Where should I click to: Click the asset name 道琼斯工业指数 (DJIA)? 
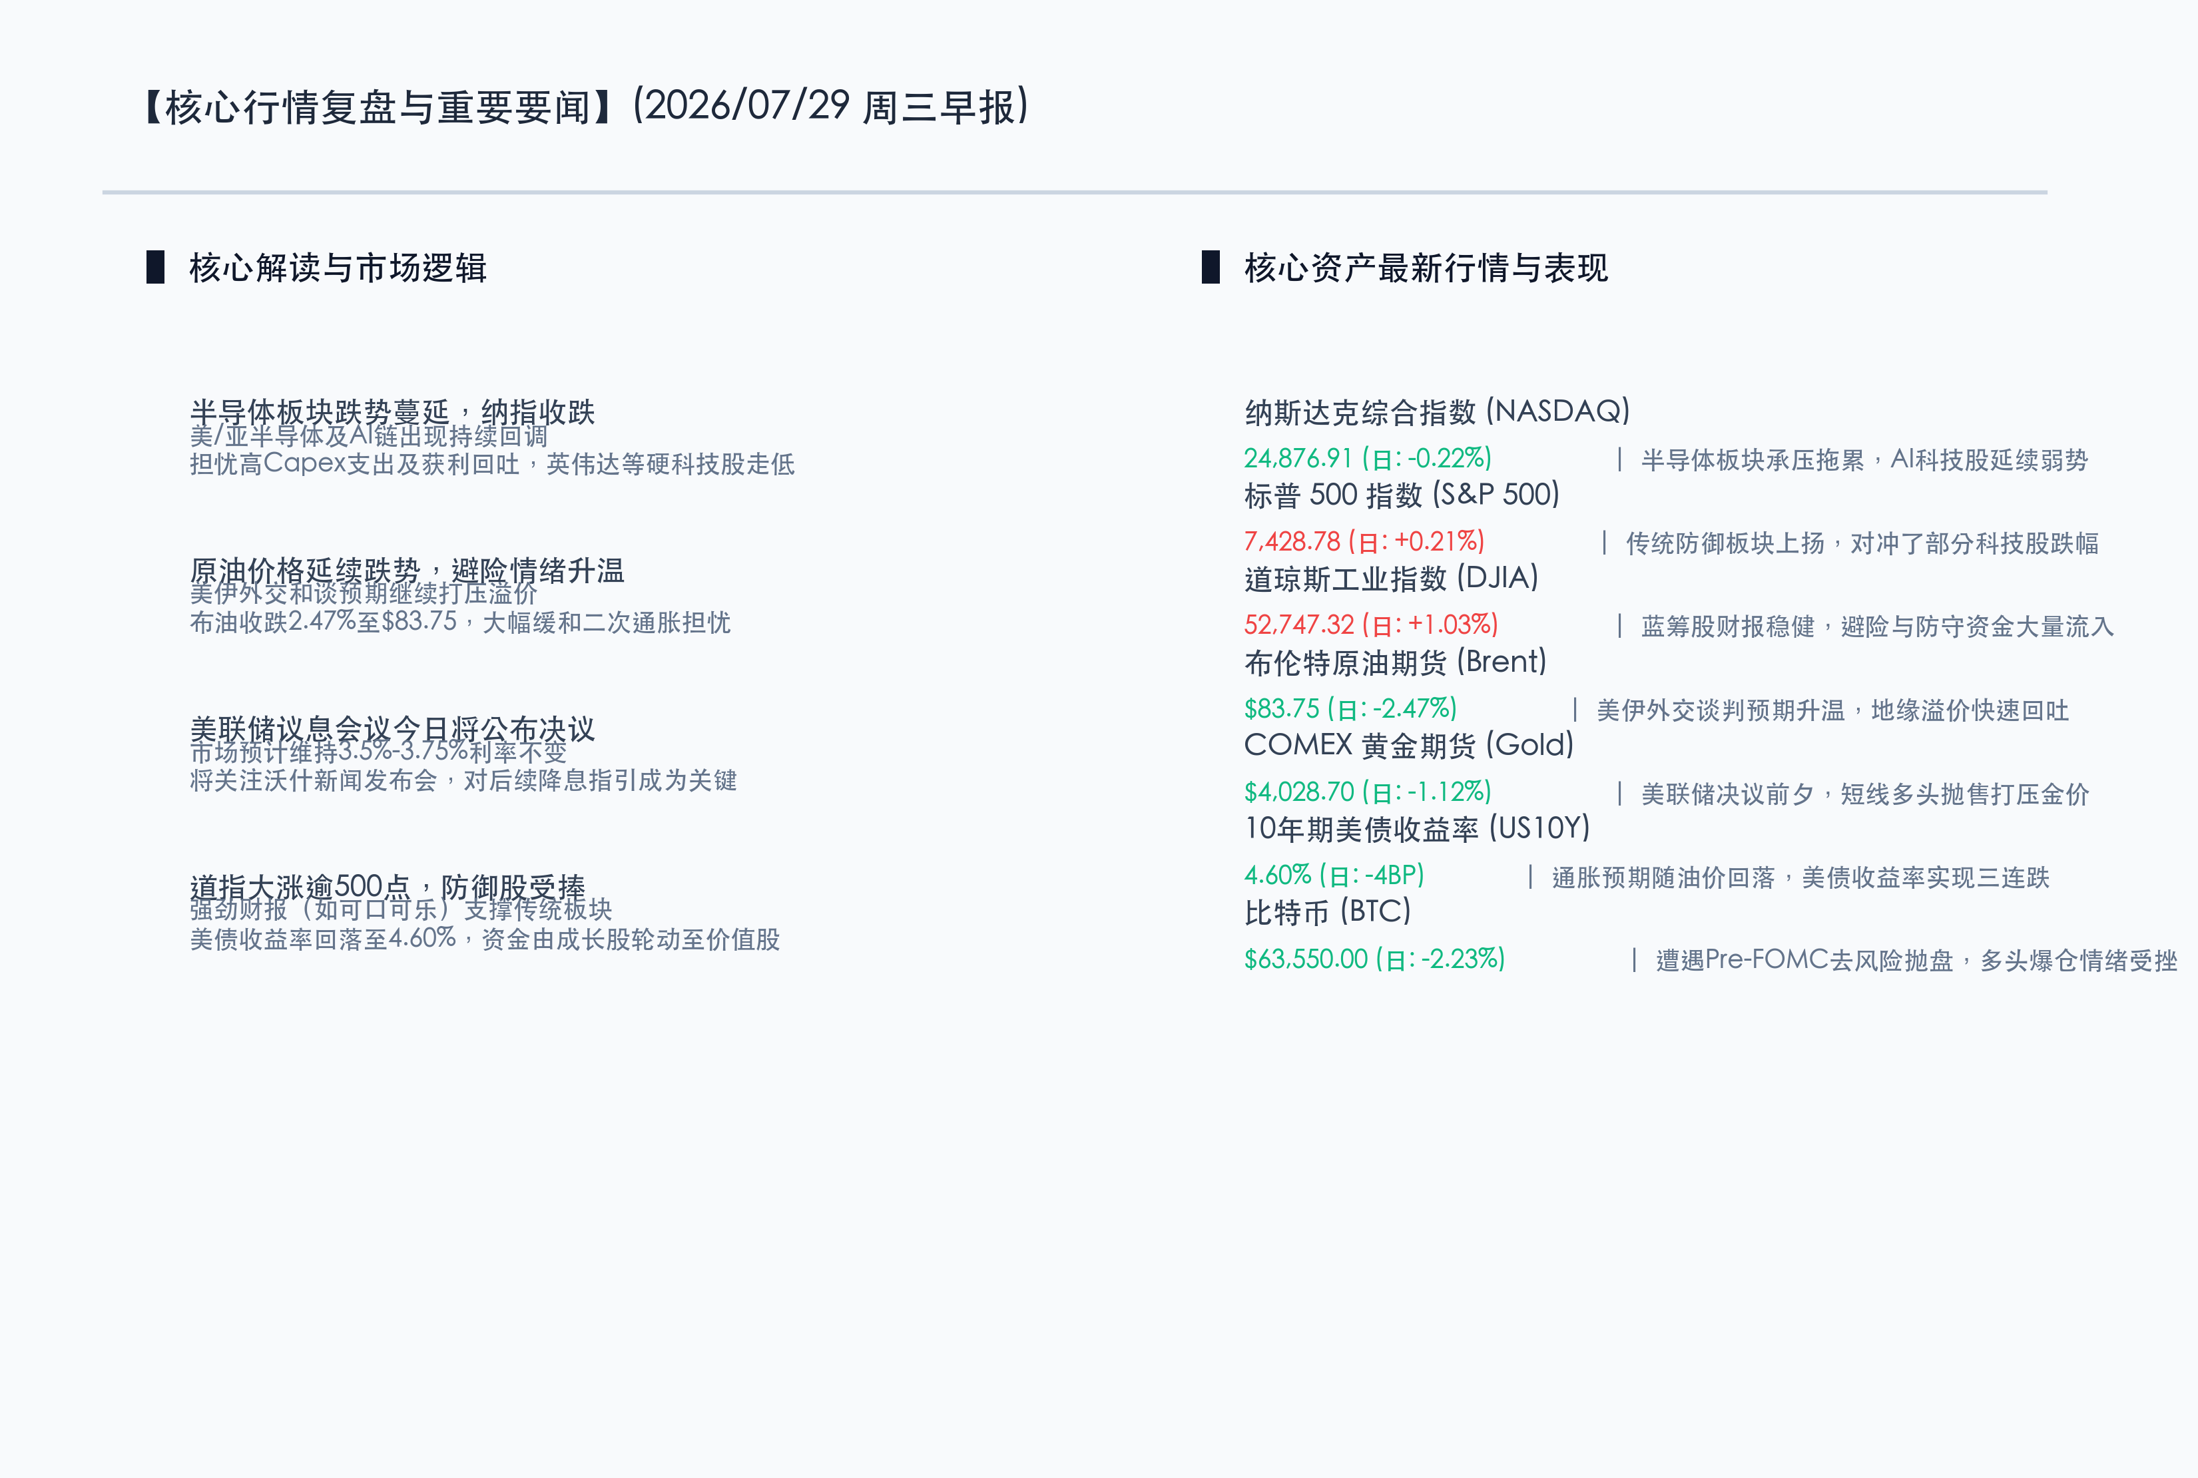[x=1391, y=579]
